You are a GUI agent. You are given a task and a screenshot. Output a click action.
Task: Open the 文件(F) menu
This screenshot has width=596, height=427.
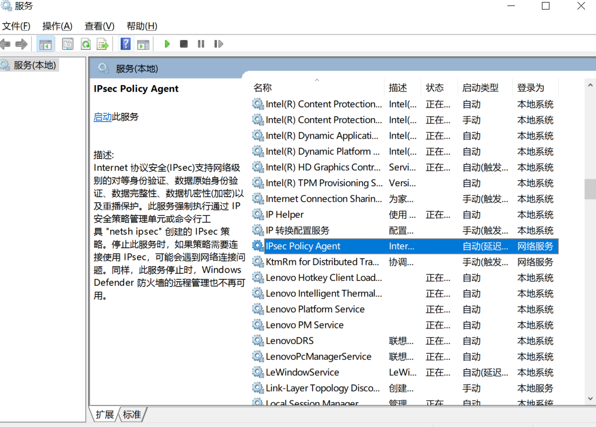coord(17,26)
